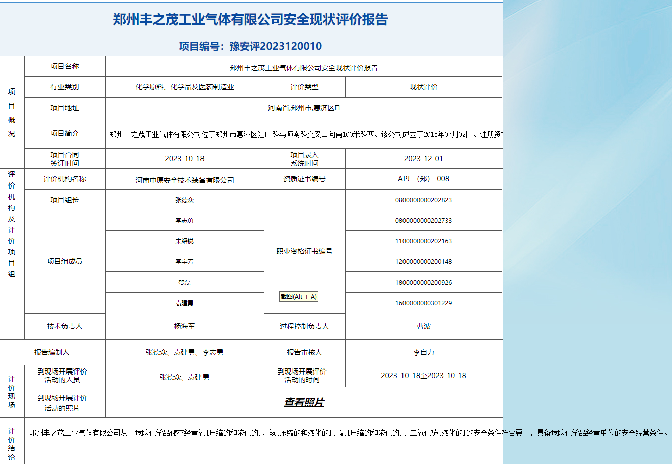Select member 贺磊
Image resolution: width=672 pixels, height=464 pixels.
coord(184,283)
